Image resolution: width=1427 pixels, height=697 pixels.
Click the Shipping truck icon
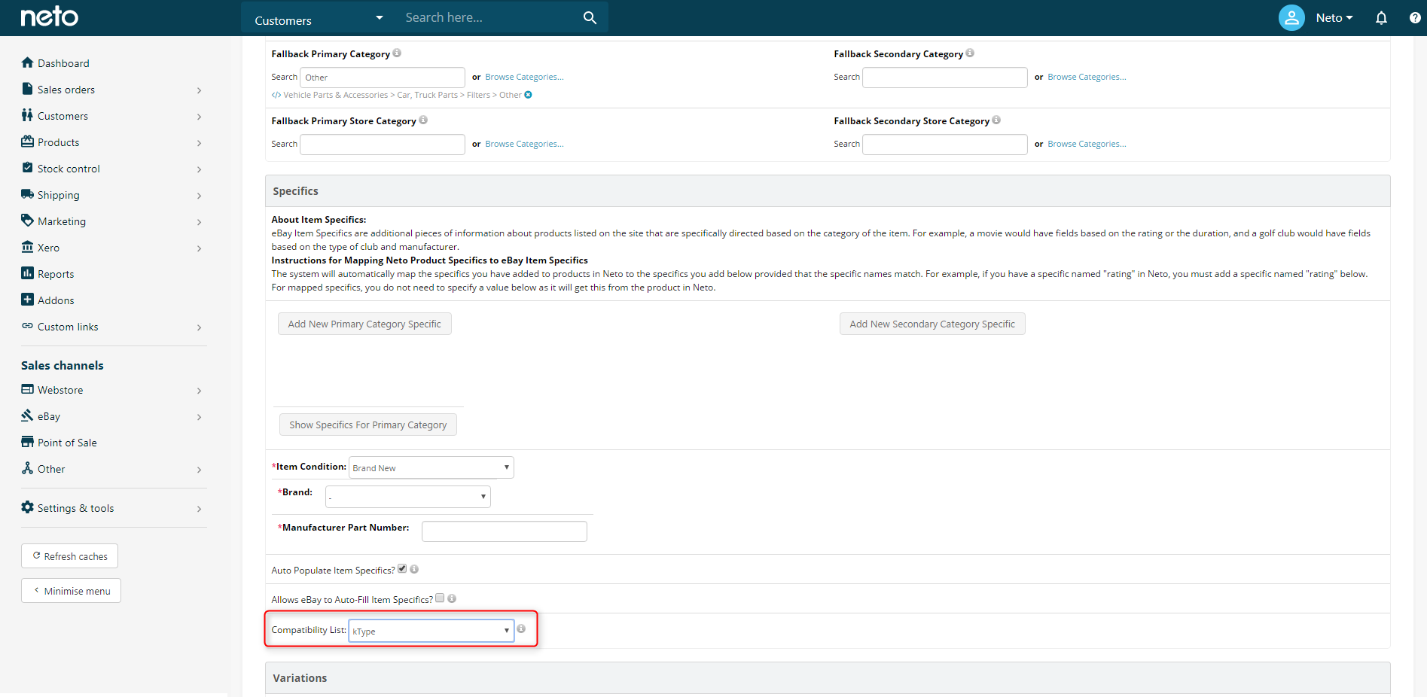tap(28, 194)
